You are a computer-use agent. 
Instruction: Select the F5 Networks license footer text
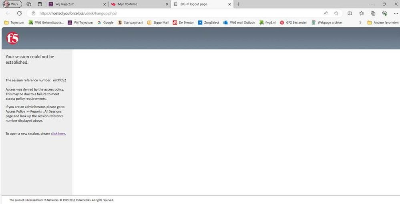coord(62,200)
